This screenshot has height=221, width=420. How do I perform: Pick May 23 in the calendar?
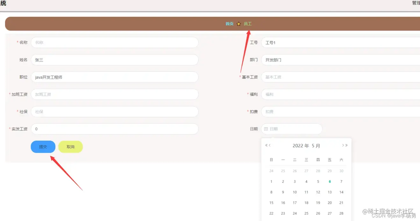pyautogui.click(x=283, y=213)
